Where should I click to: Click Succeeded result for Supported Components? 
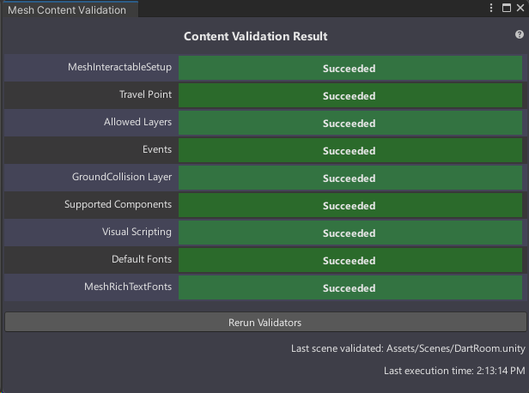click(350, 206)
